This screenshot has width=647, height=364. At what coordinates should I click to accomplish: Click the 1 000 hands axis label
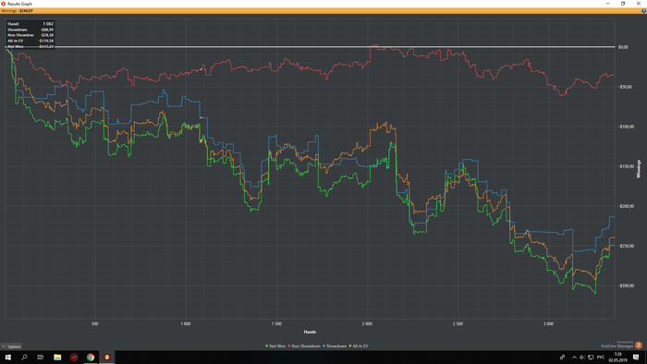pyautogui.click(x=186, y=324)
